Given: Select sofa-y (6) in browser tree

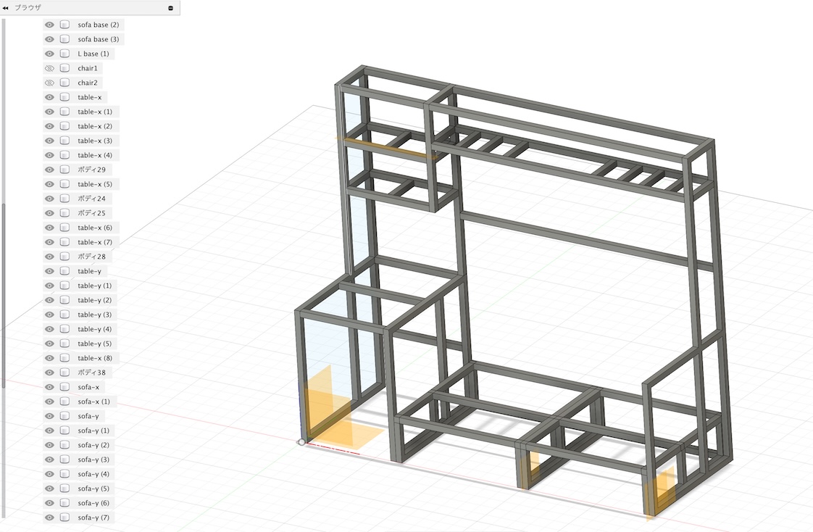Looking at the screenshot, I should (x=93, y=503).
